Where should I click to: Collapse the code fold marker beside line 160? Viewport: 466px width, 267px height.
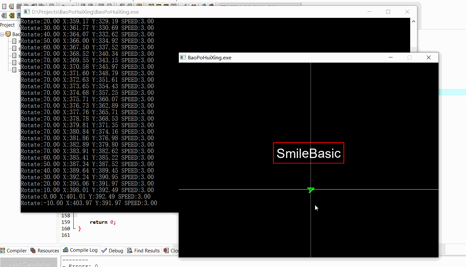click(x=74, y=228)
